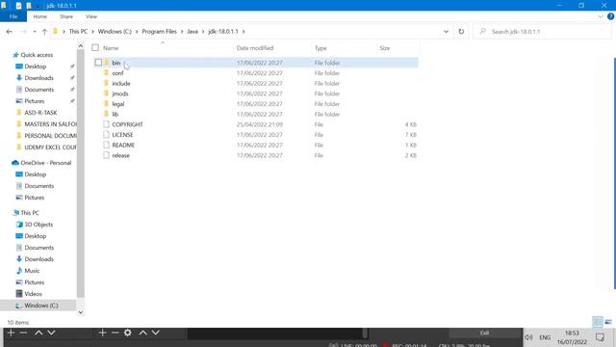The width and height of the screenshot is (616, 347).
Task: Click the ENG language indicator
Action: pos(545,337)
